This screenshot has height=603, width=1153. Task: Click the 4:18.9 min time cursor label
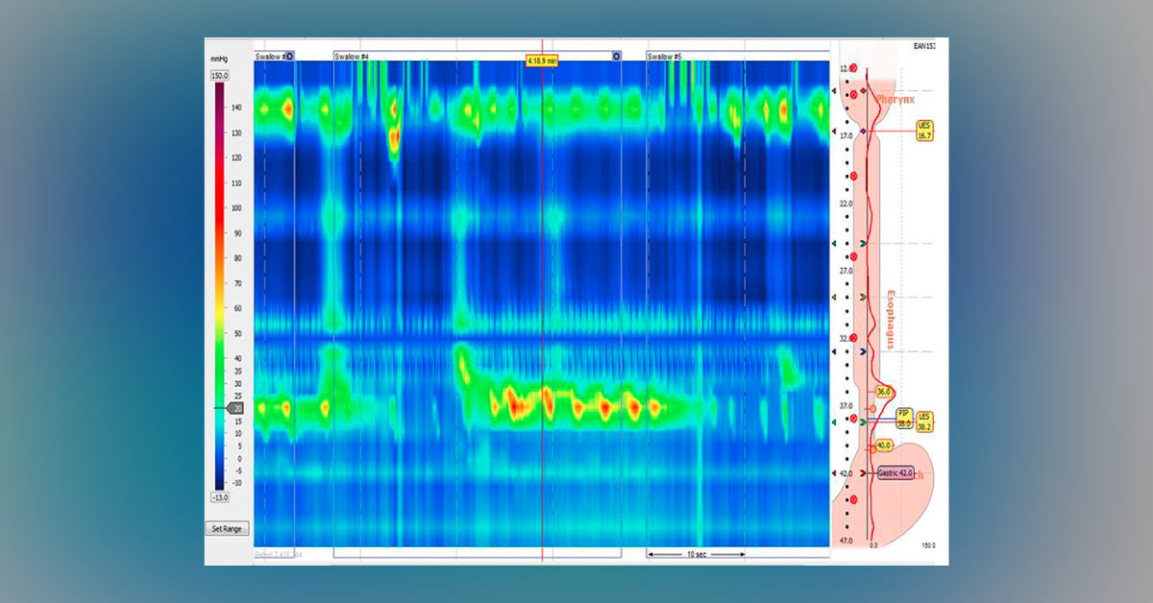tap(542, 60)
